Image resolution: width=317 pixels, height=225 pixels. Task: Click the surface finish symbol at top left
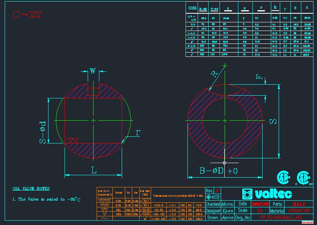tap(35, 15)
